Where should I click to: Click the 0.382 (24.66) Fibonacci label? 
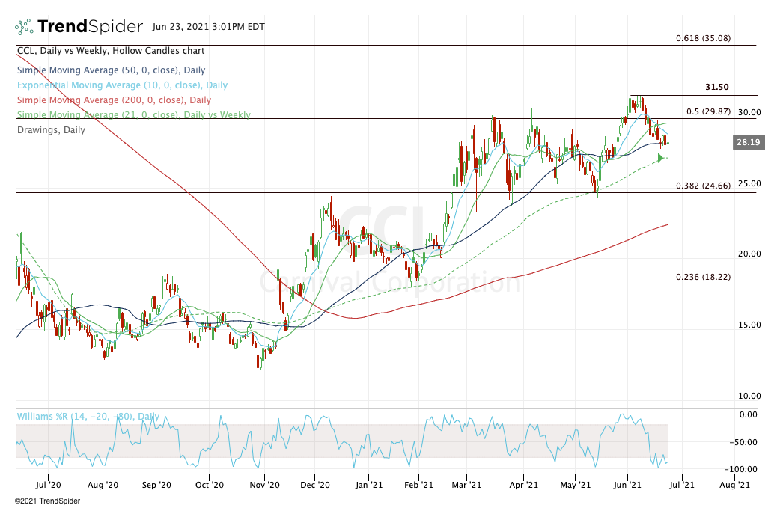point(703,186)
